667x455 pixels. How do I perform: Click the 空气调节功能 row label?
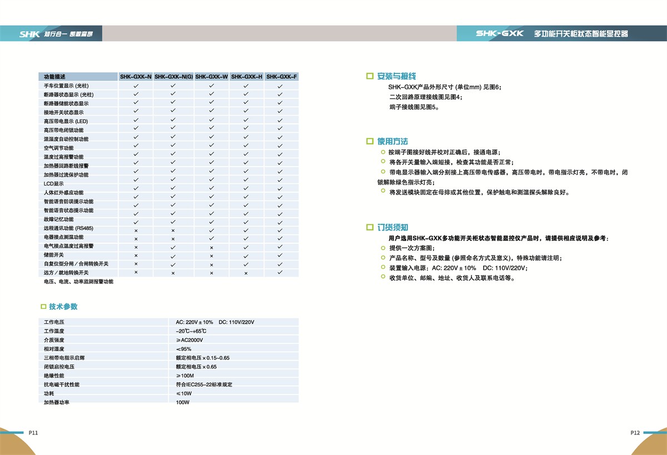tap(58, 148)
